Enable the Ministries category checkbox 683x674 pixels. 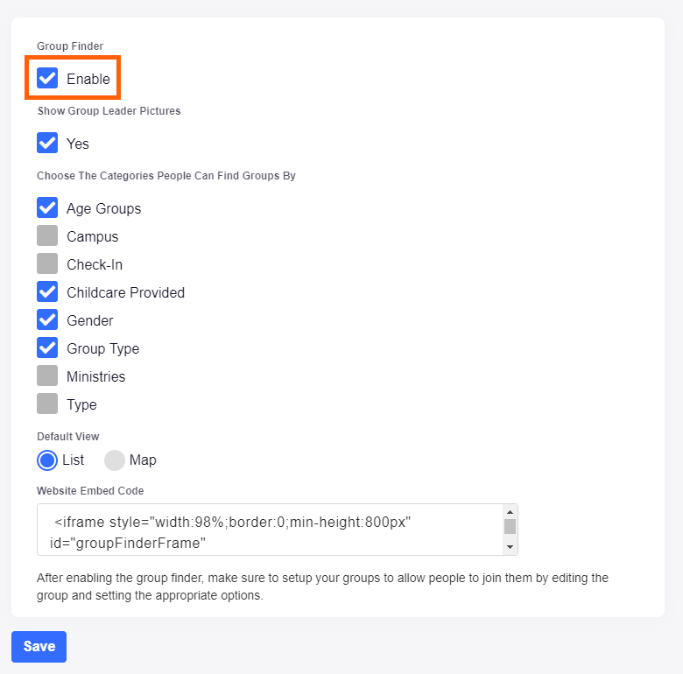coord(47,376)
